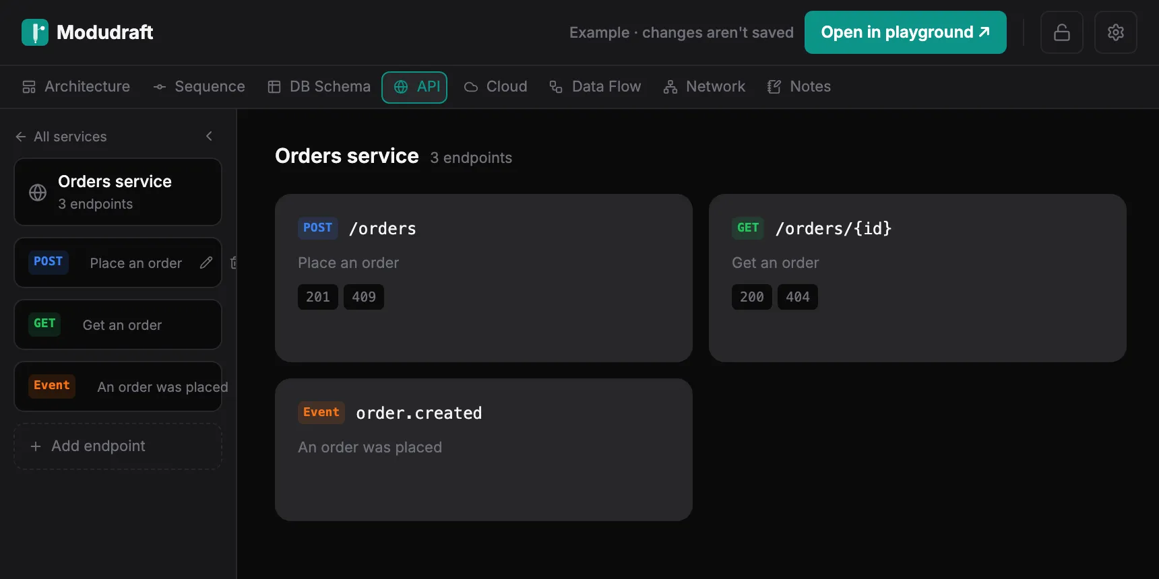
Task: Click the 409 status code badge
Action: (x=364, y=297)
